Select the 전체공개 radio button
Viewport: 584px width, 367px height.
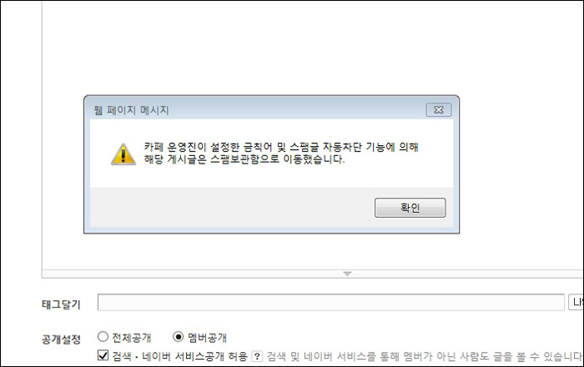[103, 337]
